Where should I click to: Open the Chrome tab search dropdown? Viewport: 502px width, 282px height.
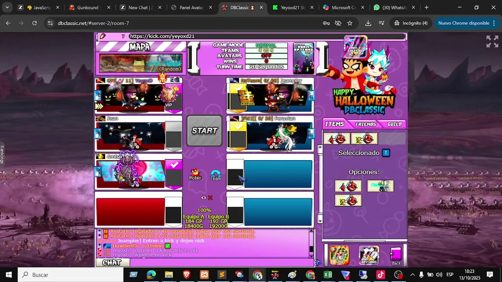coord(7,7)
